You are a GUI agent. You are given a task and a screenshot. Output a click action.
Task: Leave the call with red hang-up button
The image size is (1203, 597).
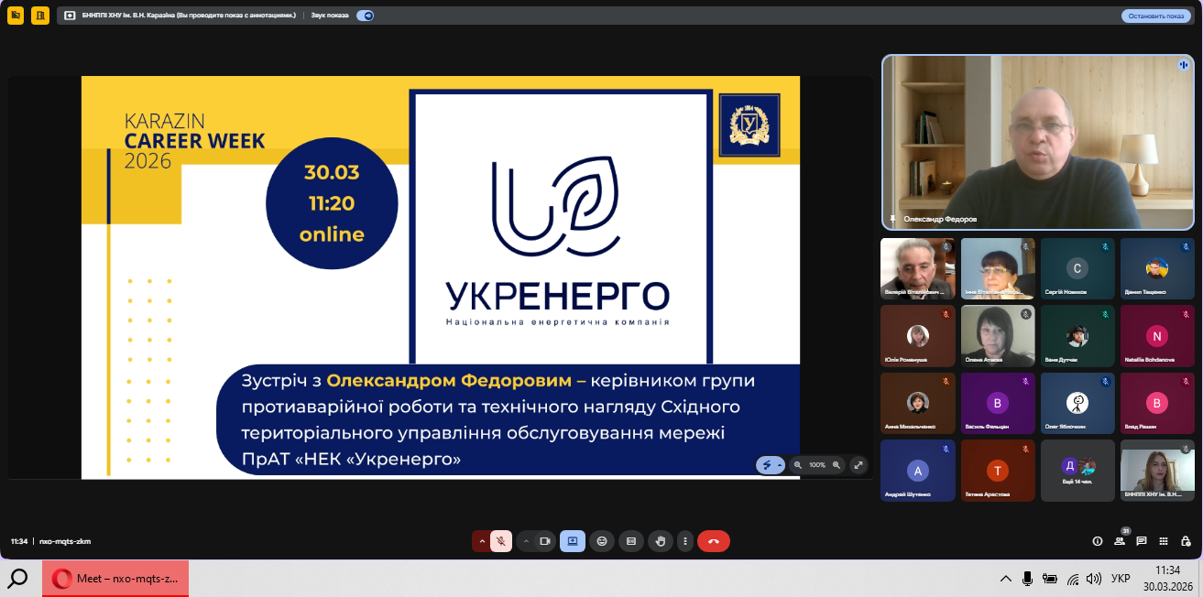point(714,541)
